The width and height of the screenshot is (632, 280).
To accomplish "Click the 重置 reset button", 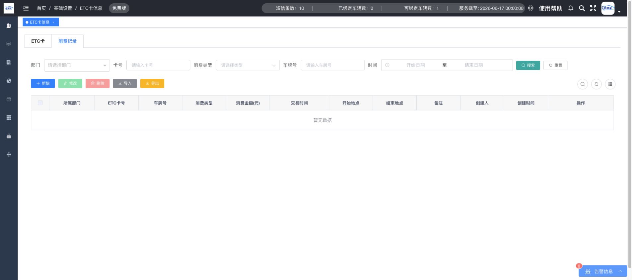I will point(555,65).
